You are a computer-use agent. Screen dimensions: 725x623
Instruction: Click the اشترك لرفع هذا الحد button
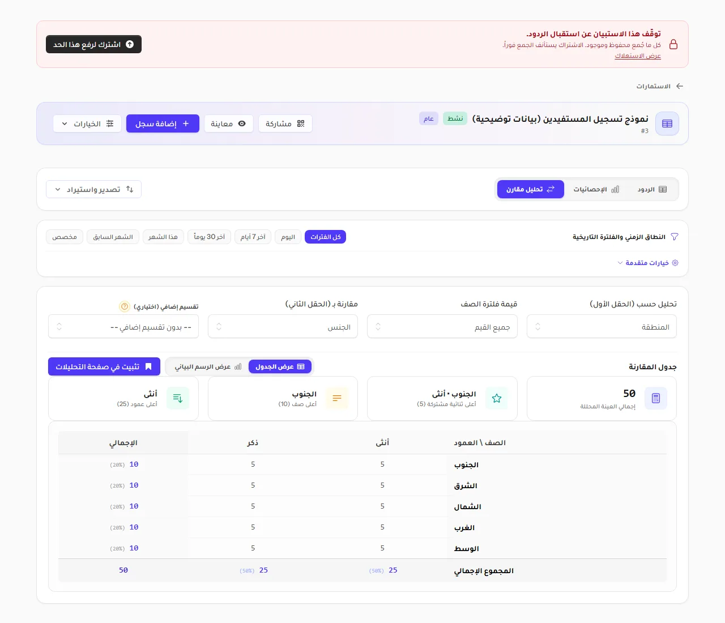tap(93, 44)
